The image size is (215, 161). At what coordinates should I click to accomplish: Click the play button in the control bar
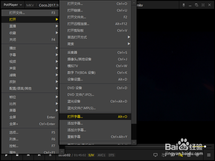[6, 155]
